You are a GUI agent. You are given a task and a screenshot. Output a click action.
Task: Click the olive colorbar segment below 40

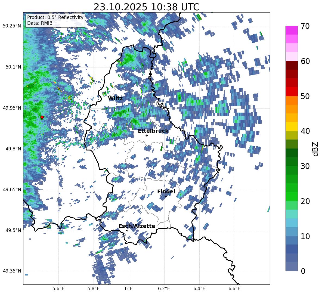tap(292, 135)
